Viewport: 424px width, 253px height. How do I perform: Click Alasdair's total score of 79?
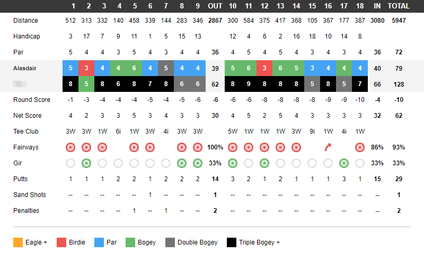point(399,69)
